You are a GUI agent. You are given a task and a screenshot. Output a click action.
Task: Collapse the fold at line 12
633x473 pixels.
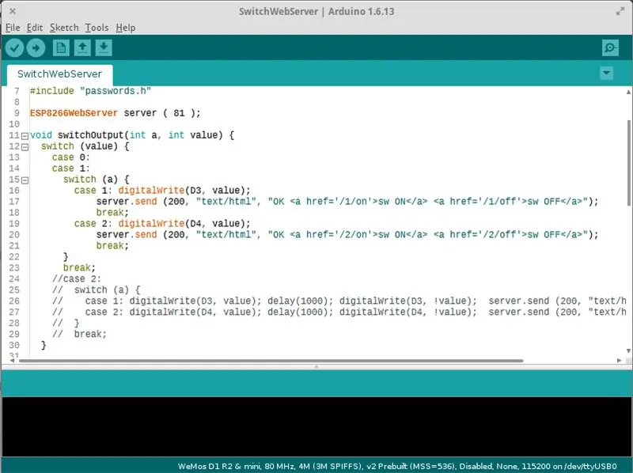[x=25, y=147]
